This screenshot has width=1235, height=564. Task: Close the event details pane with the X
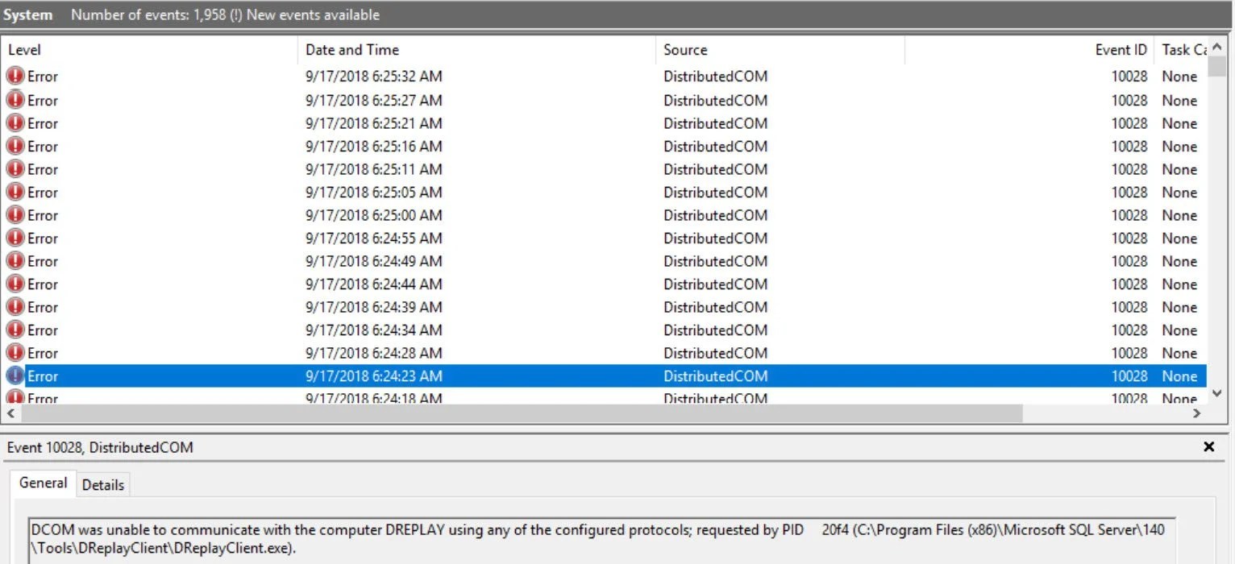click(x=1209, y=446)
